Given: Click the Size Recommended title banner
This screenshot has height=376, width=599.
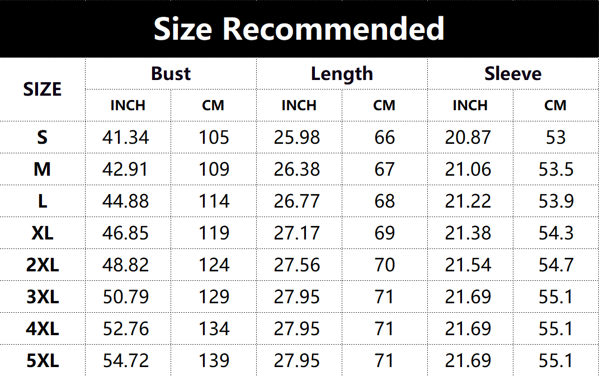Looking at the screenshot, I should (299, 29).
